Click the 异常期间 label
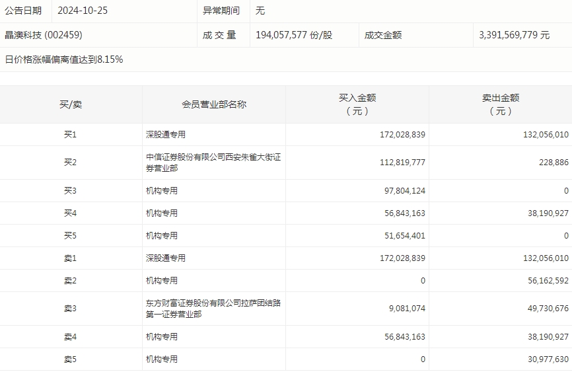This screenshot has height=372, width=572. coord(221,11)
